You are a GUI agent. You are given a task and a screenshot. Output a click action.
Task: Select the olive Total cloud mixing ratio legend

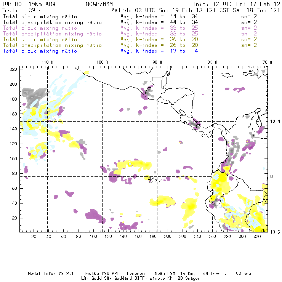(40, 39)
